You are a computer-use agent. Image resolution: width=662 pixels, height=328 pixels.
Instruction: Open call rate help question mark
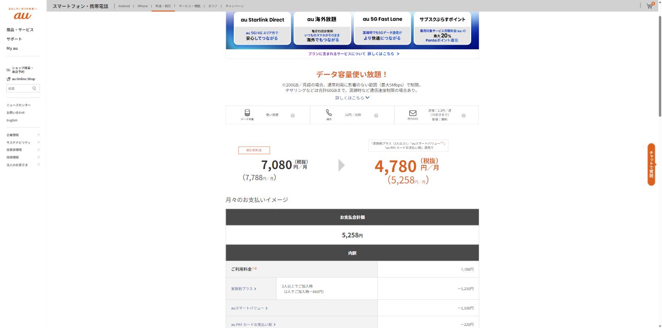coord(376,115)
